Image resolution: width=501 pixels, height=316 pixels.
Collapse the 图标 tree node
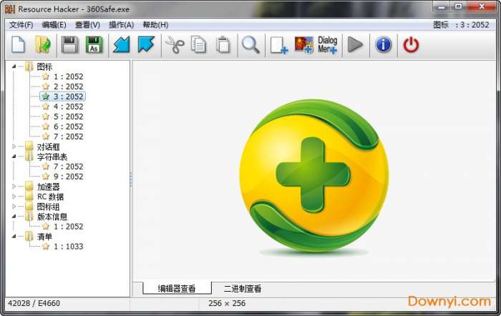tap(14, 66)
